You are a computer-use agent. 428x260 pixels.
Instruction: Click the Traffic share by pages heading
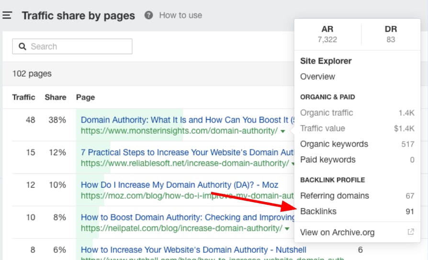(x=79, y=16)
